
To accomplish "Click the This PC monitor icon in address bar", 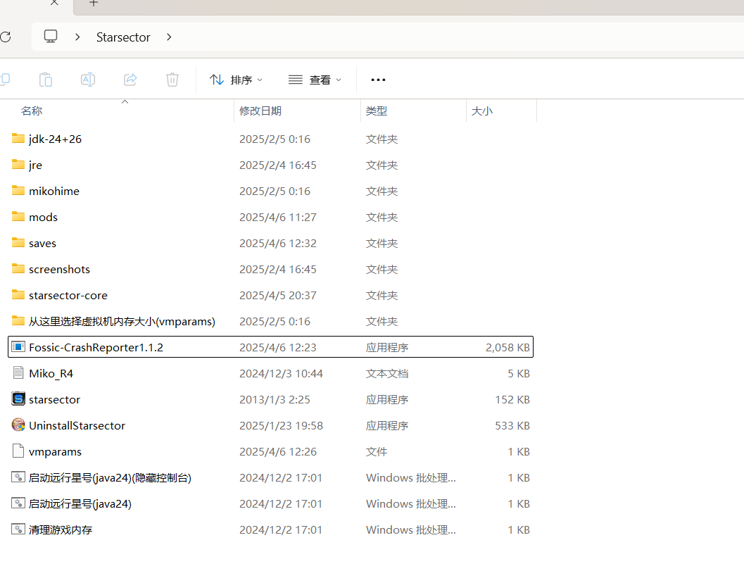I will click(x=51, y=37).
